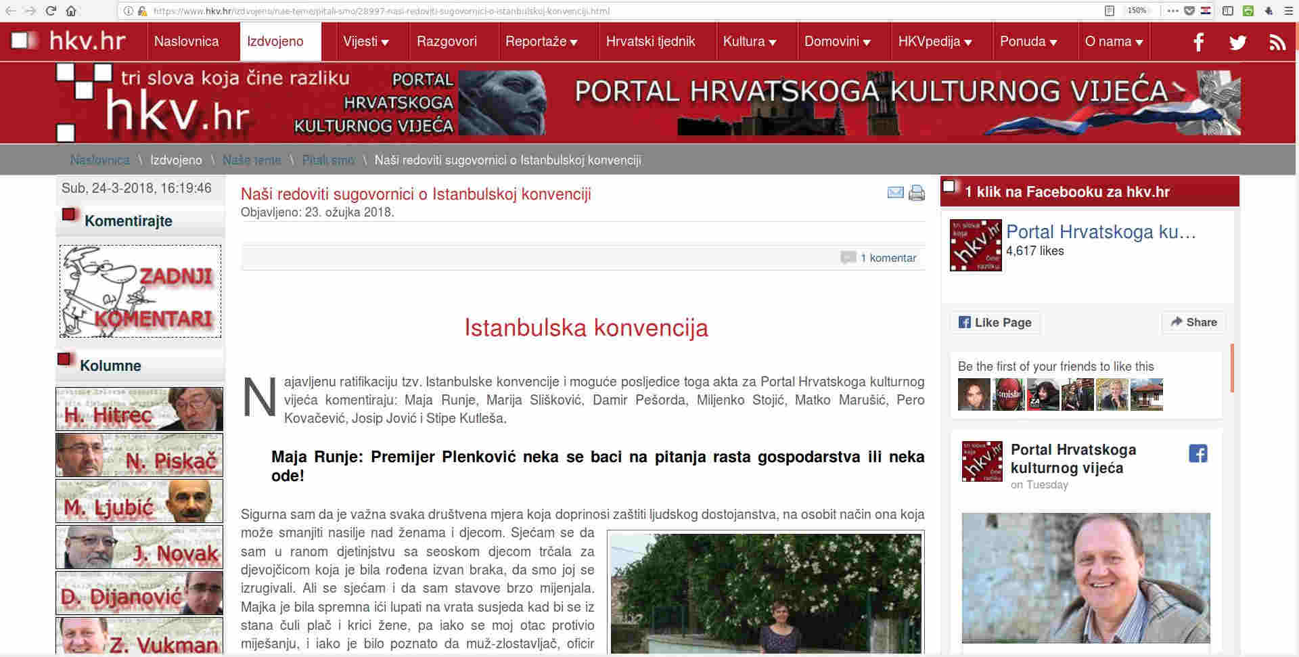Open the Razgovori menu item

[447, 42]
